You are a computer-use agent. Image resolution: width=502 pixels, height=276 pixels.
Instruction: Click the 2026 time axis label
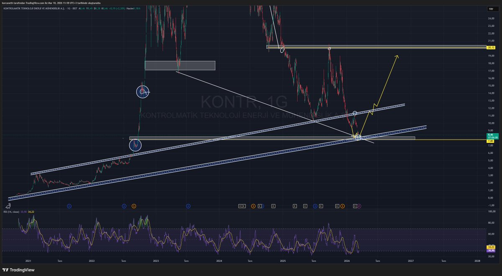(347, 261)
